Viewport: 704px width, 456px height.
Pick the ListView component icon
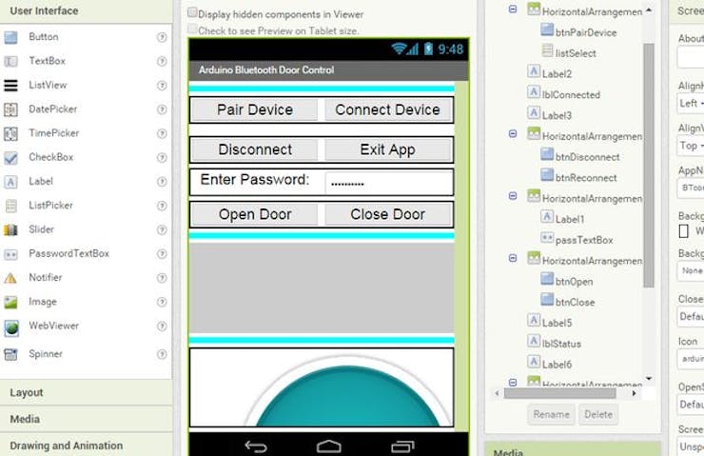(10, 85)
